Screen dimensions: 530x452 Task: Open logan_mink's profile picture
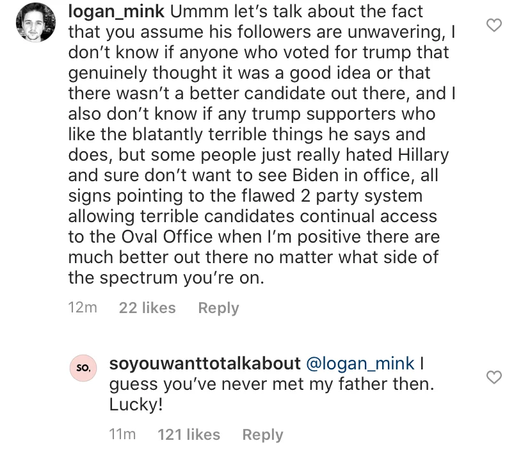coord(36,22)
